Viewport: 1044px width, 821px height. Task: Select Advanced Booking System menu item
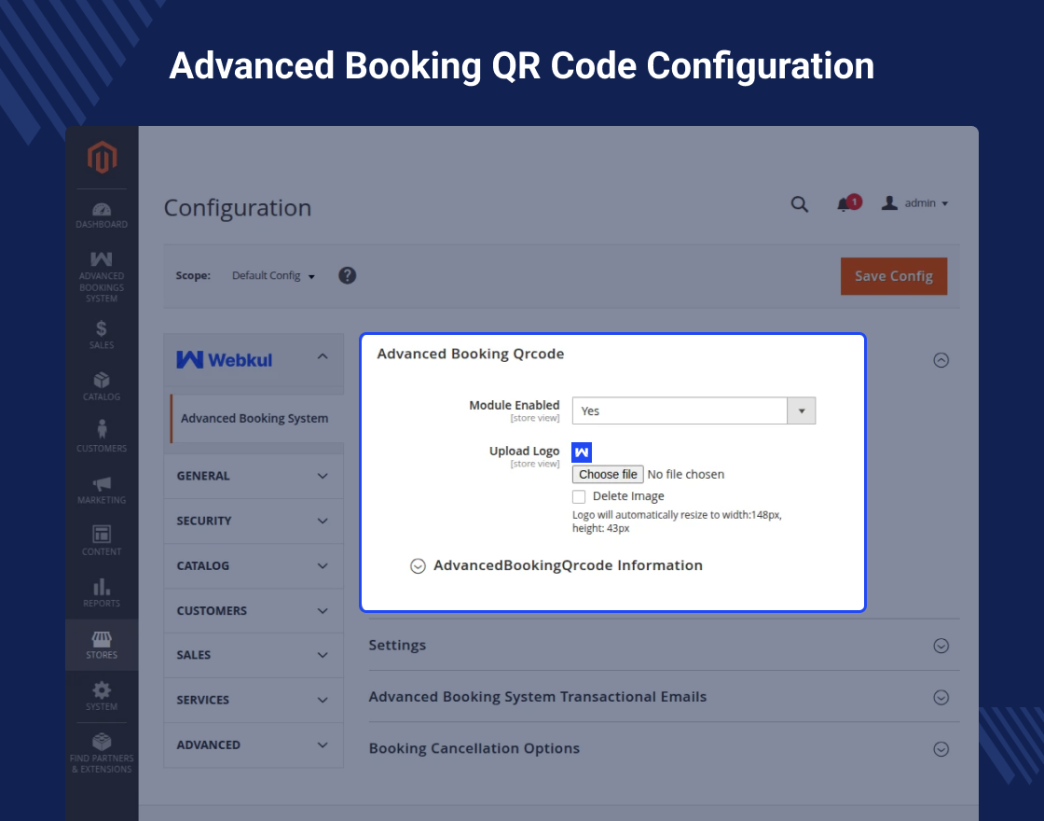pyautogui.click(x=255, y=419)
